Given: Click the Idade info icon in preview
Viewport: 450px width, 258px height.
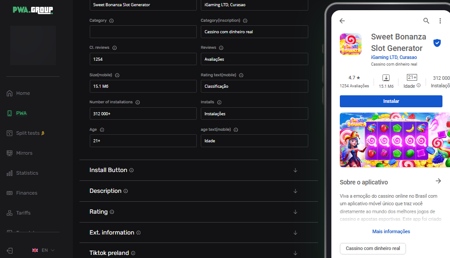Looking at the screenshot, I should click(418, 85).
